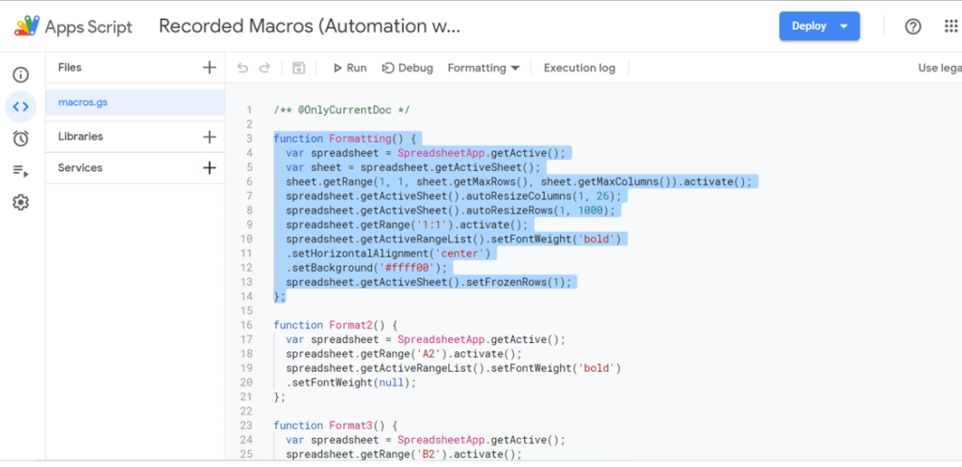Open the Help question mark icon
Viewport: 962px width, 467px height.
point(913,26)
